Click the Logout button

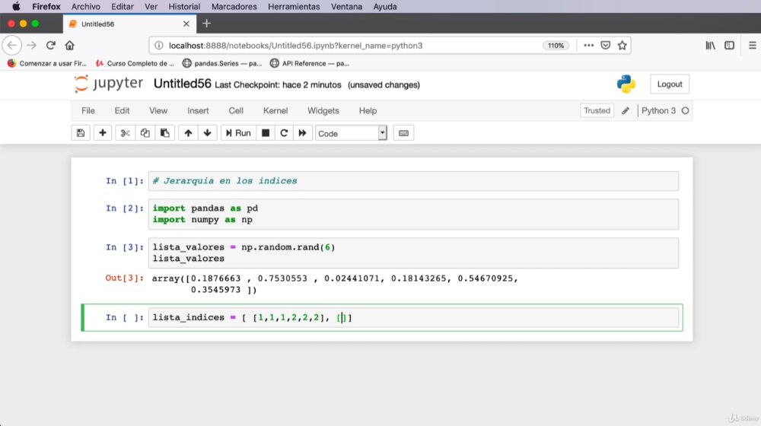(669, 84)
